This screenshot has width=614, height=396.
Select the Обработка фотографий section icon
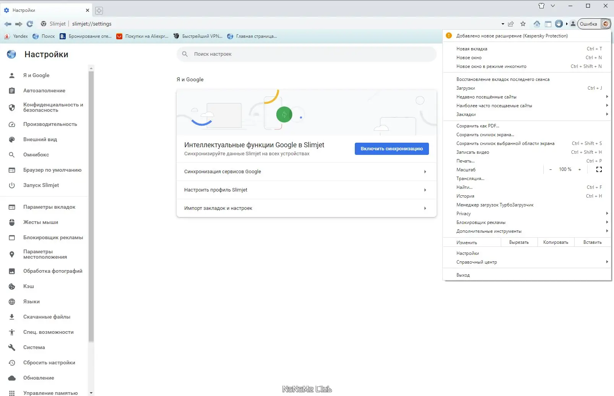coord(12,271)
